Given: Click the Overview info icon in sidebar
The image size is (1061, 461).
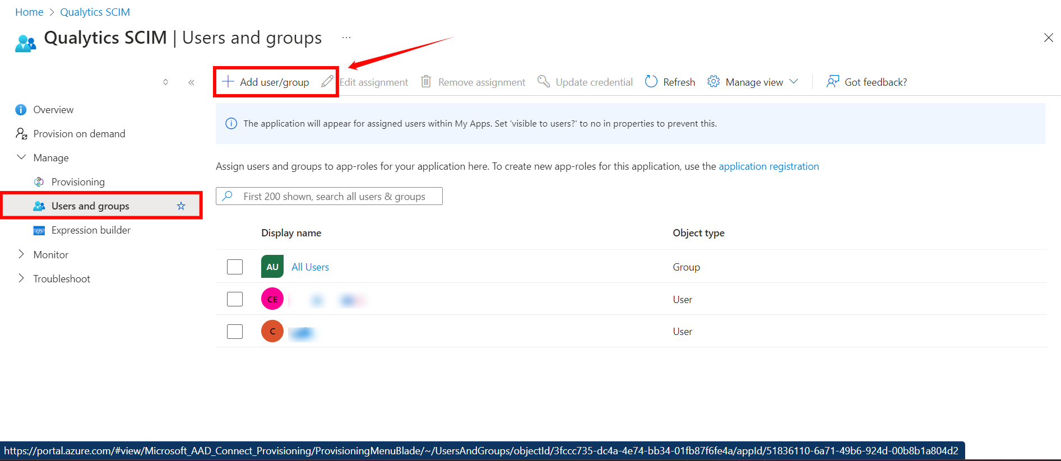Looking at the screenshot, I should point(21,110).
